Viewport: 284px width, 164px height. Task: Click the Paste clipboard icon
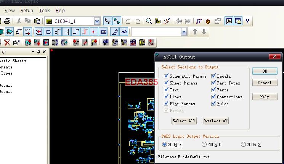(x=37, y=21)
